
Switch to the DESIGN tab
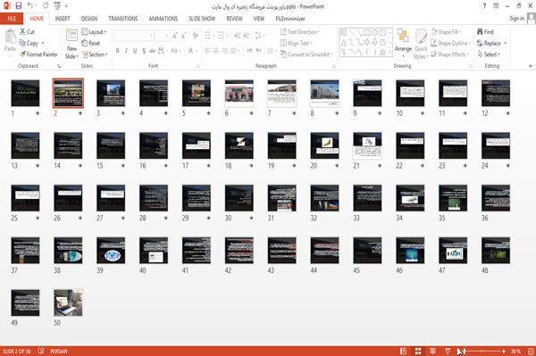tap(89, 19)
